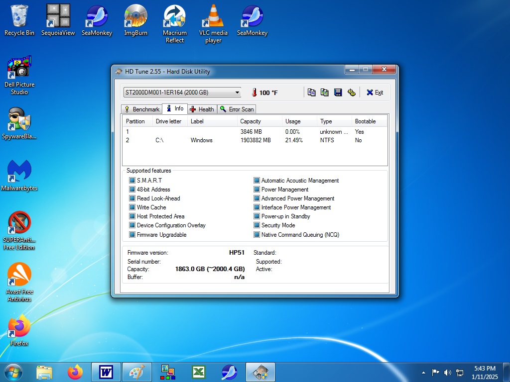Select the Windows C:\ partition row
This screenshot has height=382, width=510.
click(255, 140)
